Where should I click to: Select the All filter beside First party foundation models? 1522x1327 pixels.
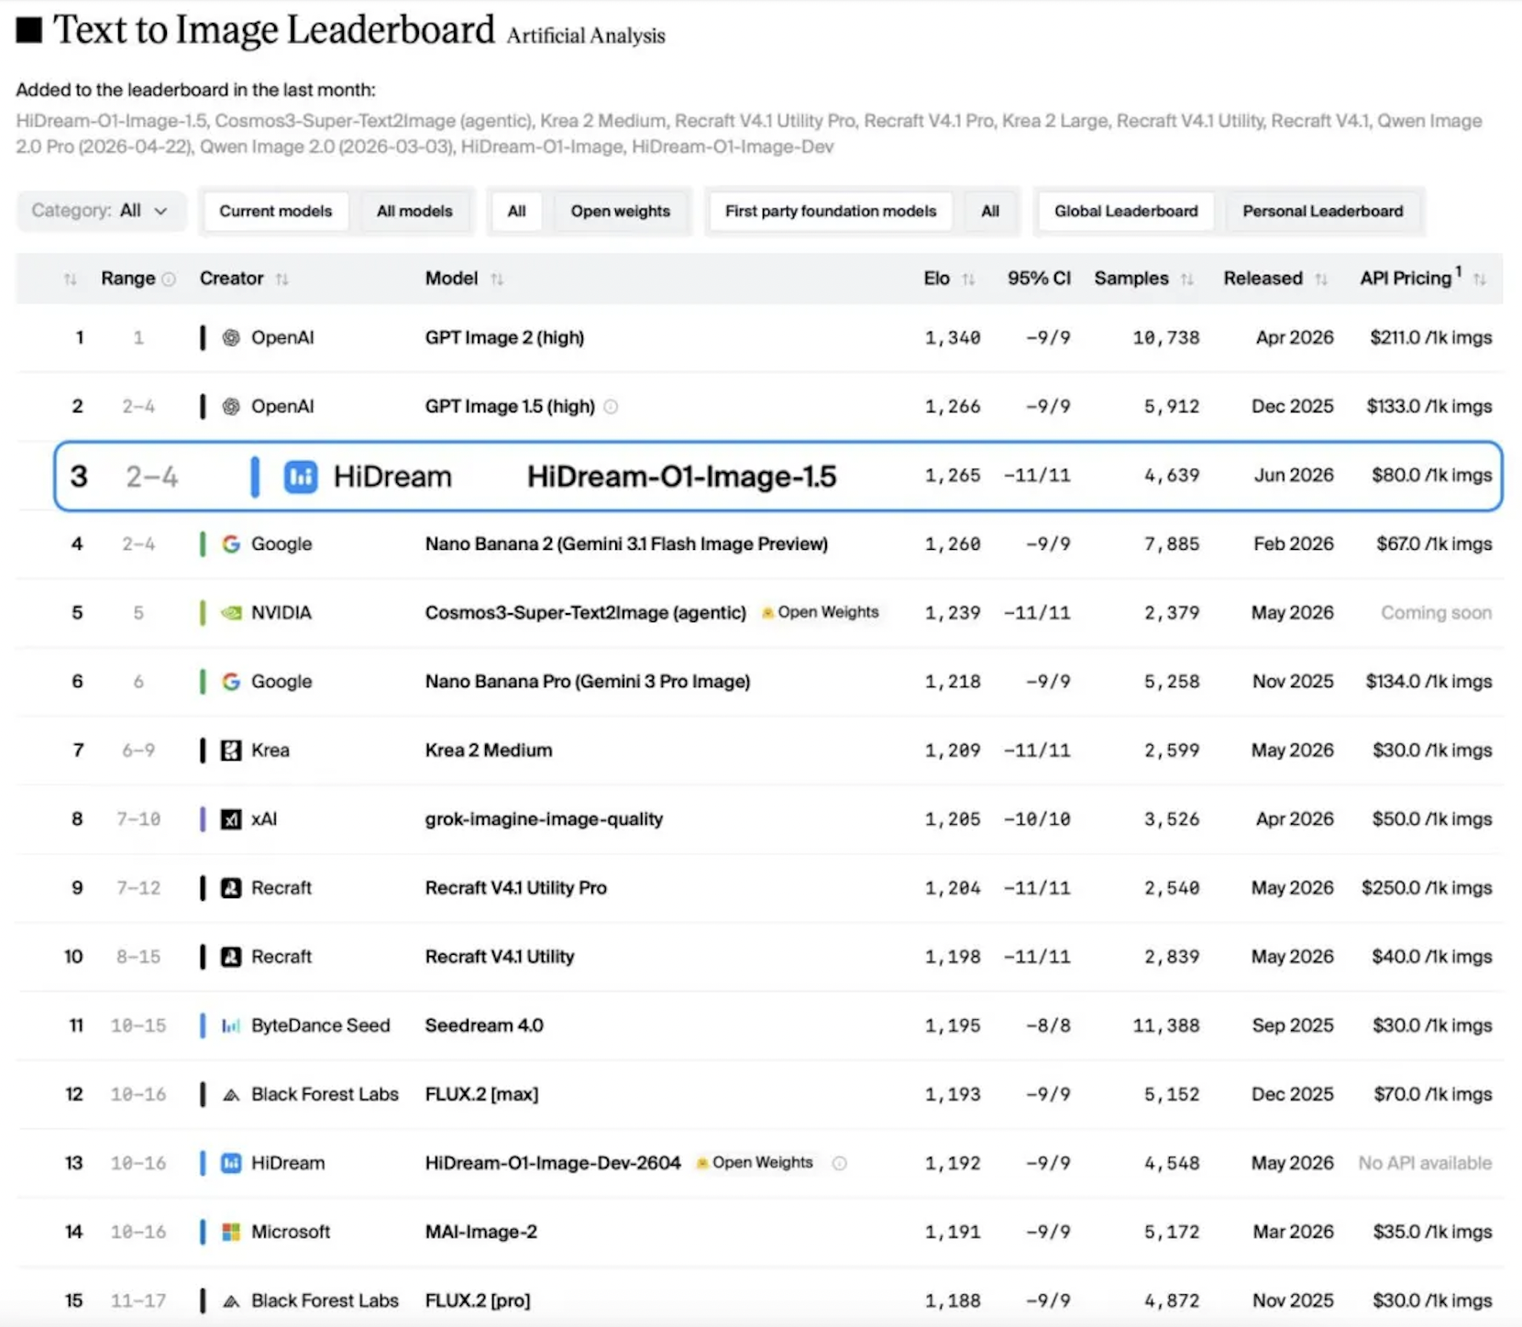990,211
